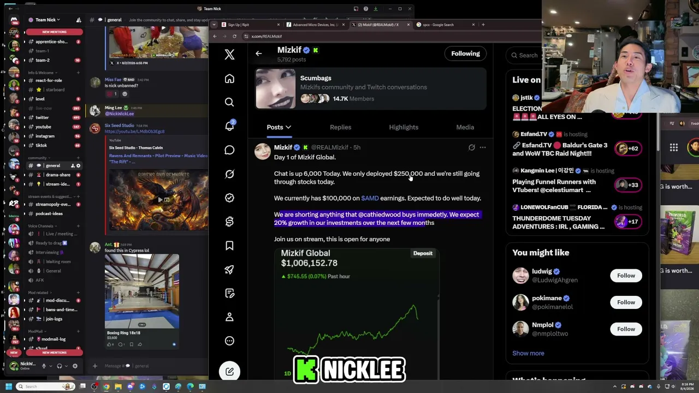Viewport: 699px width, 393px height.
Task: Open the X monetization dollar icon
Action: 229,222
